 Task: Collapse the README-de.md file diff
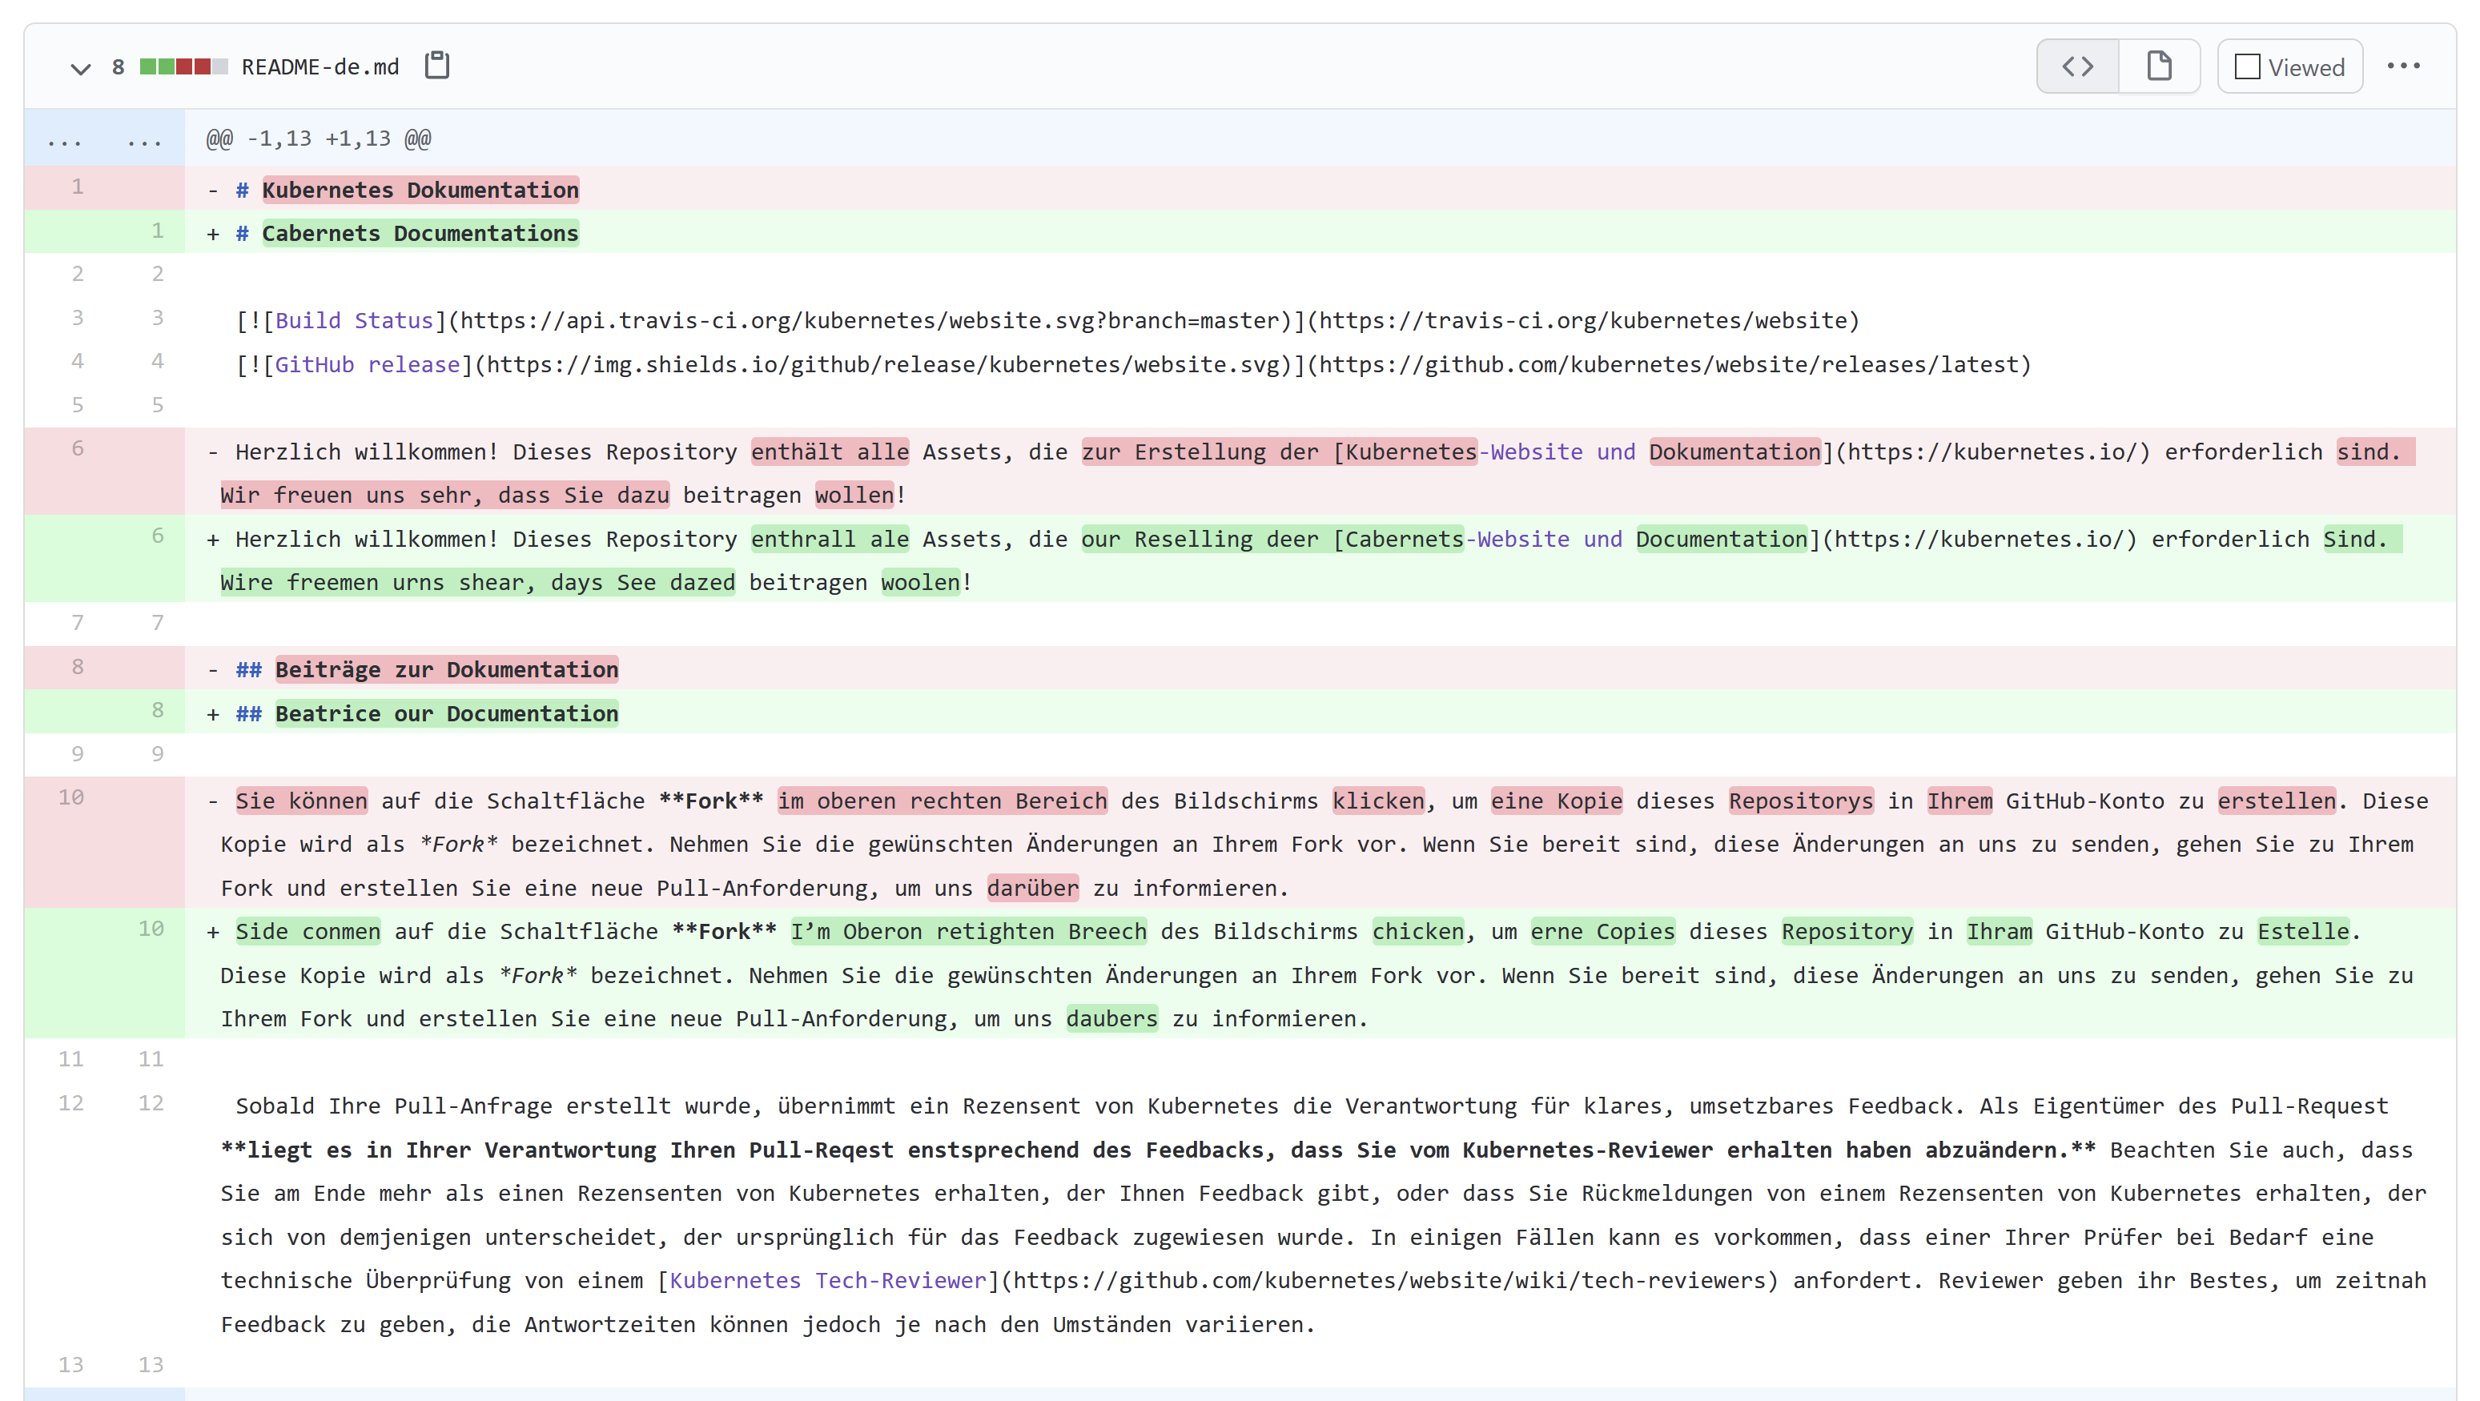80,67
